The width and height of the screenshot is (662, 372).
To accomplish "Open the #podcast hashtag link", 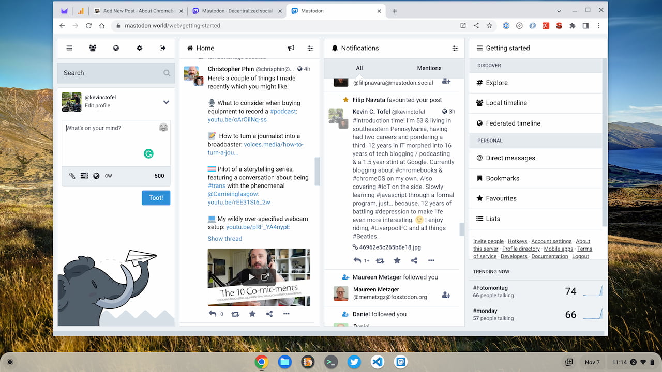I will click(283, 111).
